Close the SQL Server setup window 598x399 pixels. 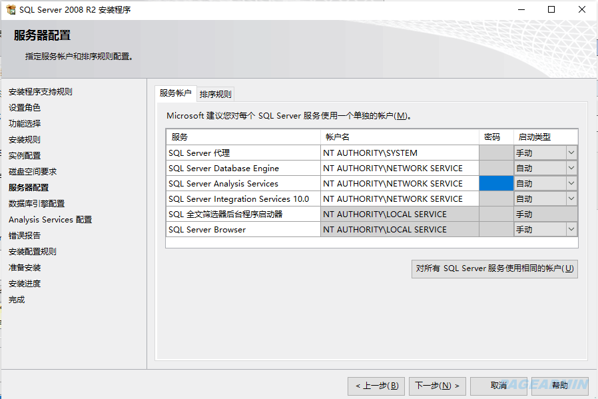(x=582, y=9)
